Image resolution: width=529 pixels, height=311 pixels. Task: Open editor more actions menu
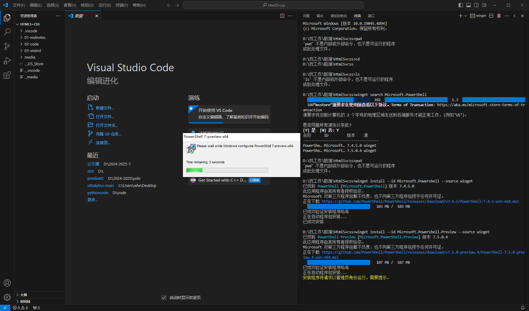(290, 16)
